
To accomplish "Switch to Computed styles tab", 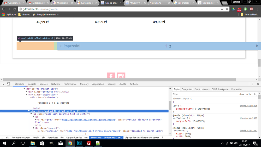I will (x=187, y=89).
